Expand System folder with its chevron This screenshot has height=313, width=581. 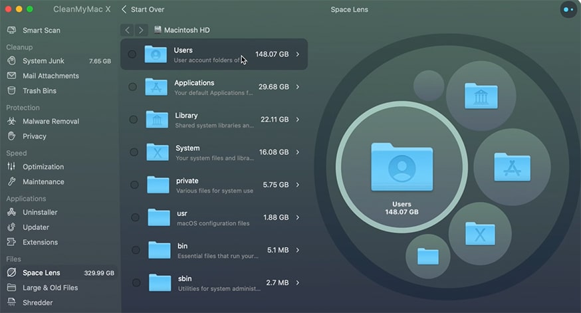(x=298, y=152)
